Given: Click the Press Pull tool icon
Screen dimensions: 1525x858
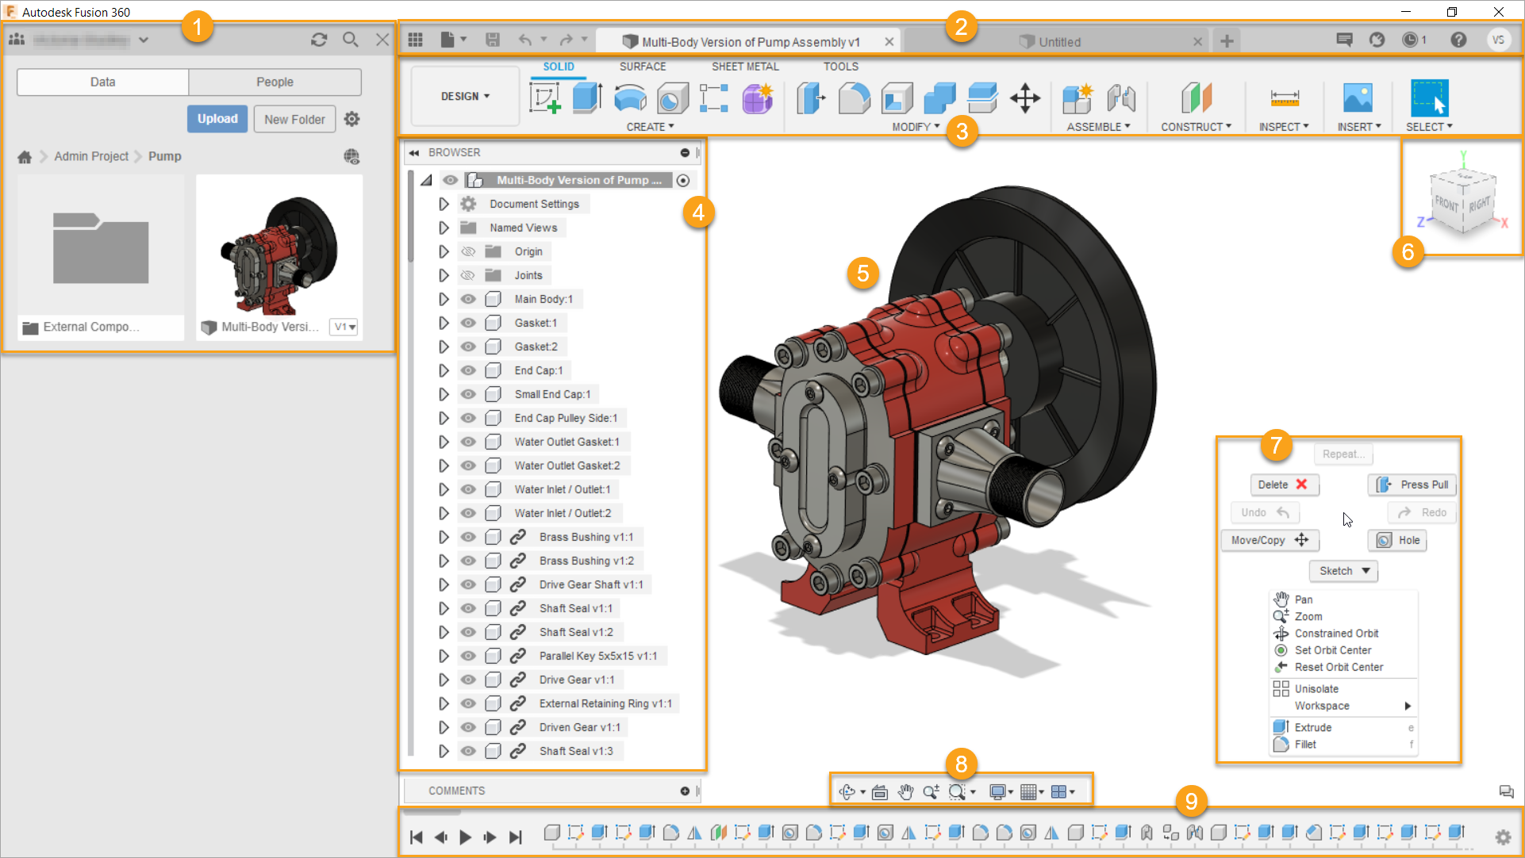Looking at the screenshot, I should point(1384,484).
